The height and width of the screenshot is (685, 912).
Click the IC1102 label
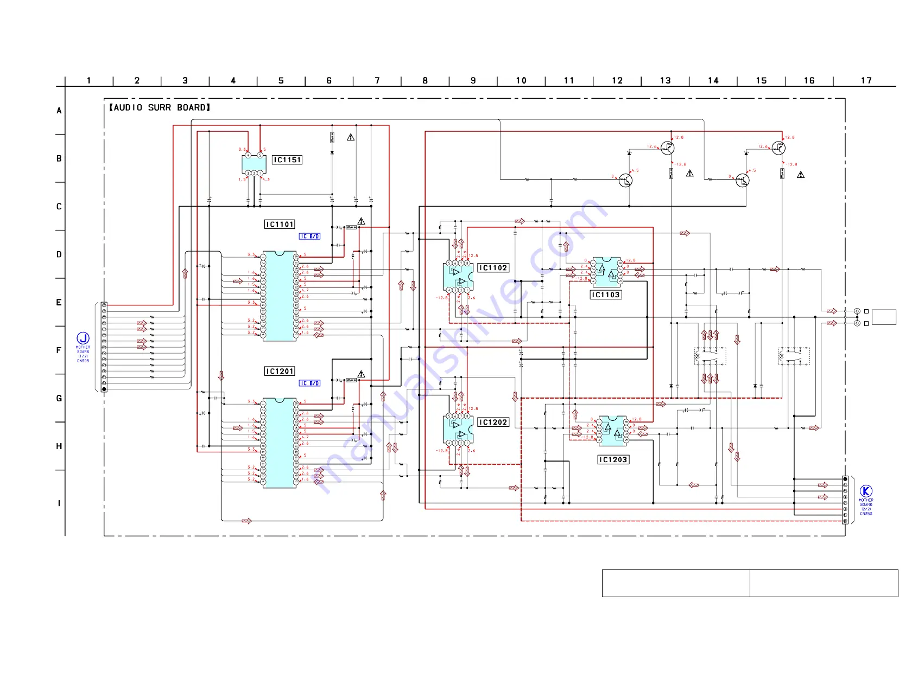click(x=493, y=268)
